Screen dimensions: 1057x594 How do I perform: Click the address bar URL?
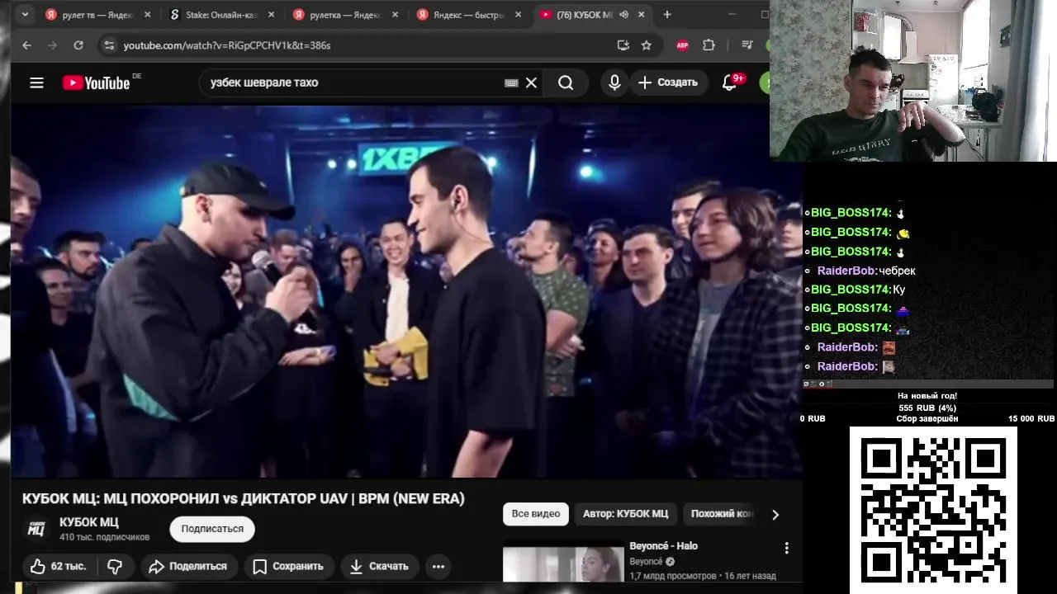[227, 45]
